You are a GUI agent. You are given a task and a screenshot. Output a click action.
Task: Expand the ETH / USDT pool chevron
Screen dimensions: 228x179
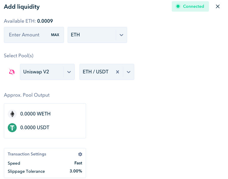[x=129, y=72]
